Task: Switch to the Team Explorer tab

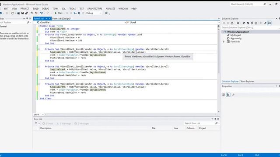Action: [247, 82]
